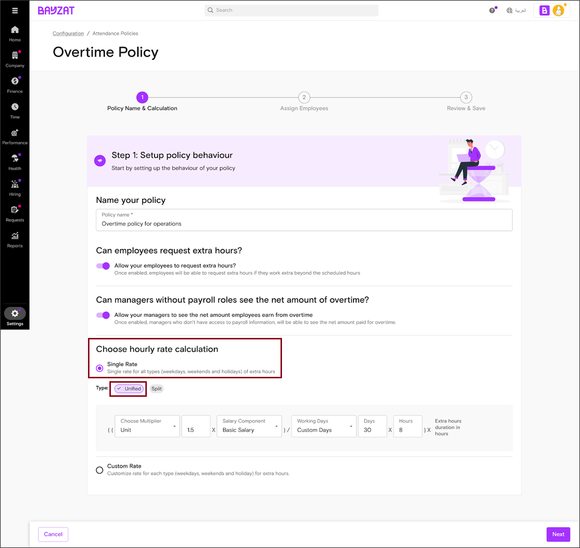
Task: Click the 'Name your policy' heading
Action: click(x=131, y=200)
